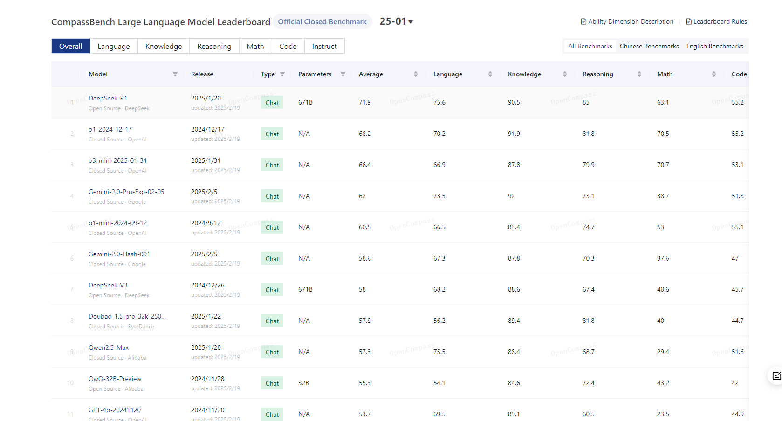782x421 pixels.
Task: Open the 25-01 version dropdown
Action: pos(396,21)
